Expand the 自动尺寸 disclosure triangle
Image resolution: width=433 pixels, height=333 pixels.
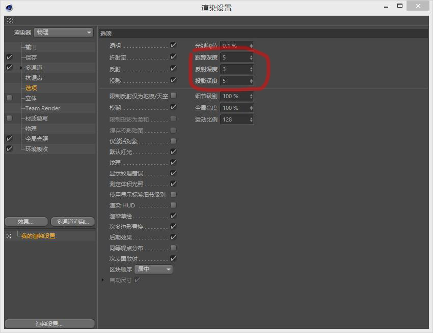(x=103, y=280)
